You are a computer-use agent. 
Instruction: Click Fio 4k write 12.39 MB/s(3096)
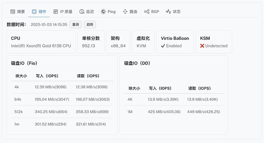51,87
